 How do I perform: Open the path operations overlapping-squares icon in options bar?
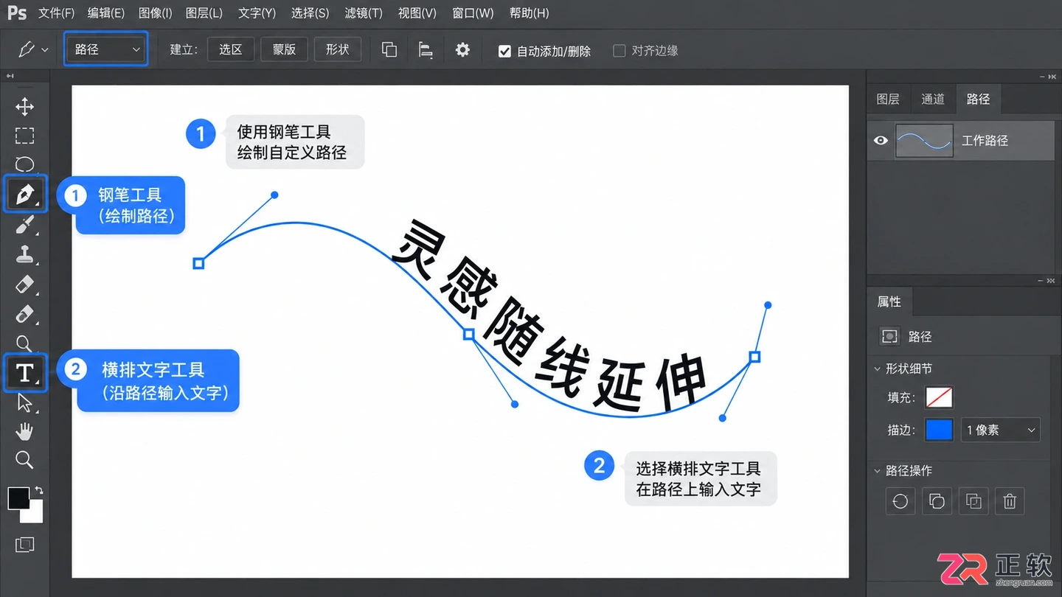[389, 50]
